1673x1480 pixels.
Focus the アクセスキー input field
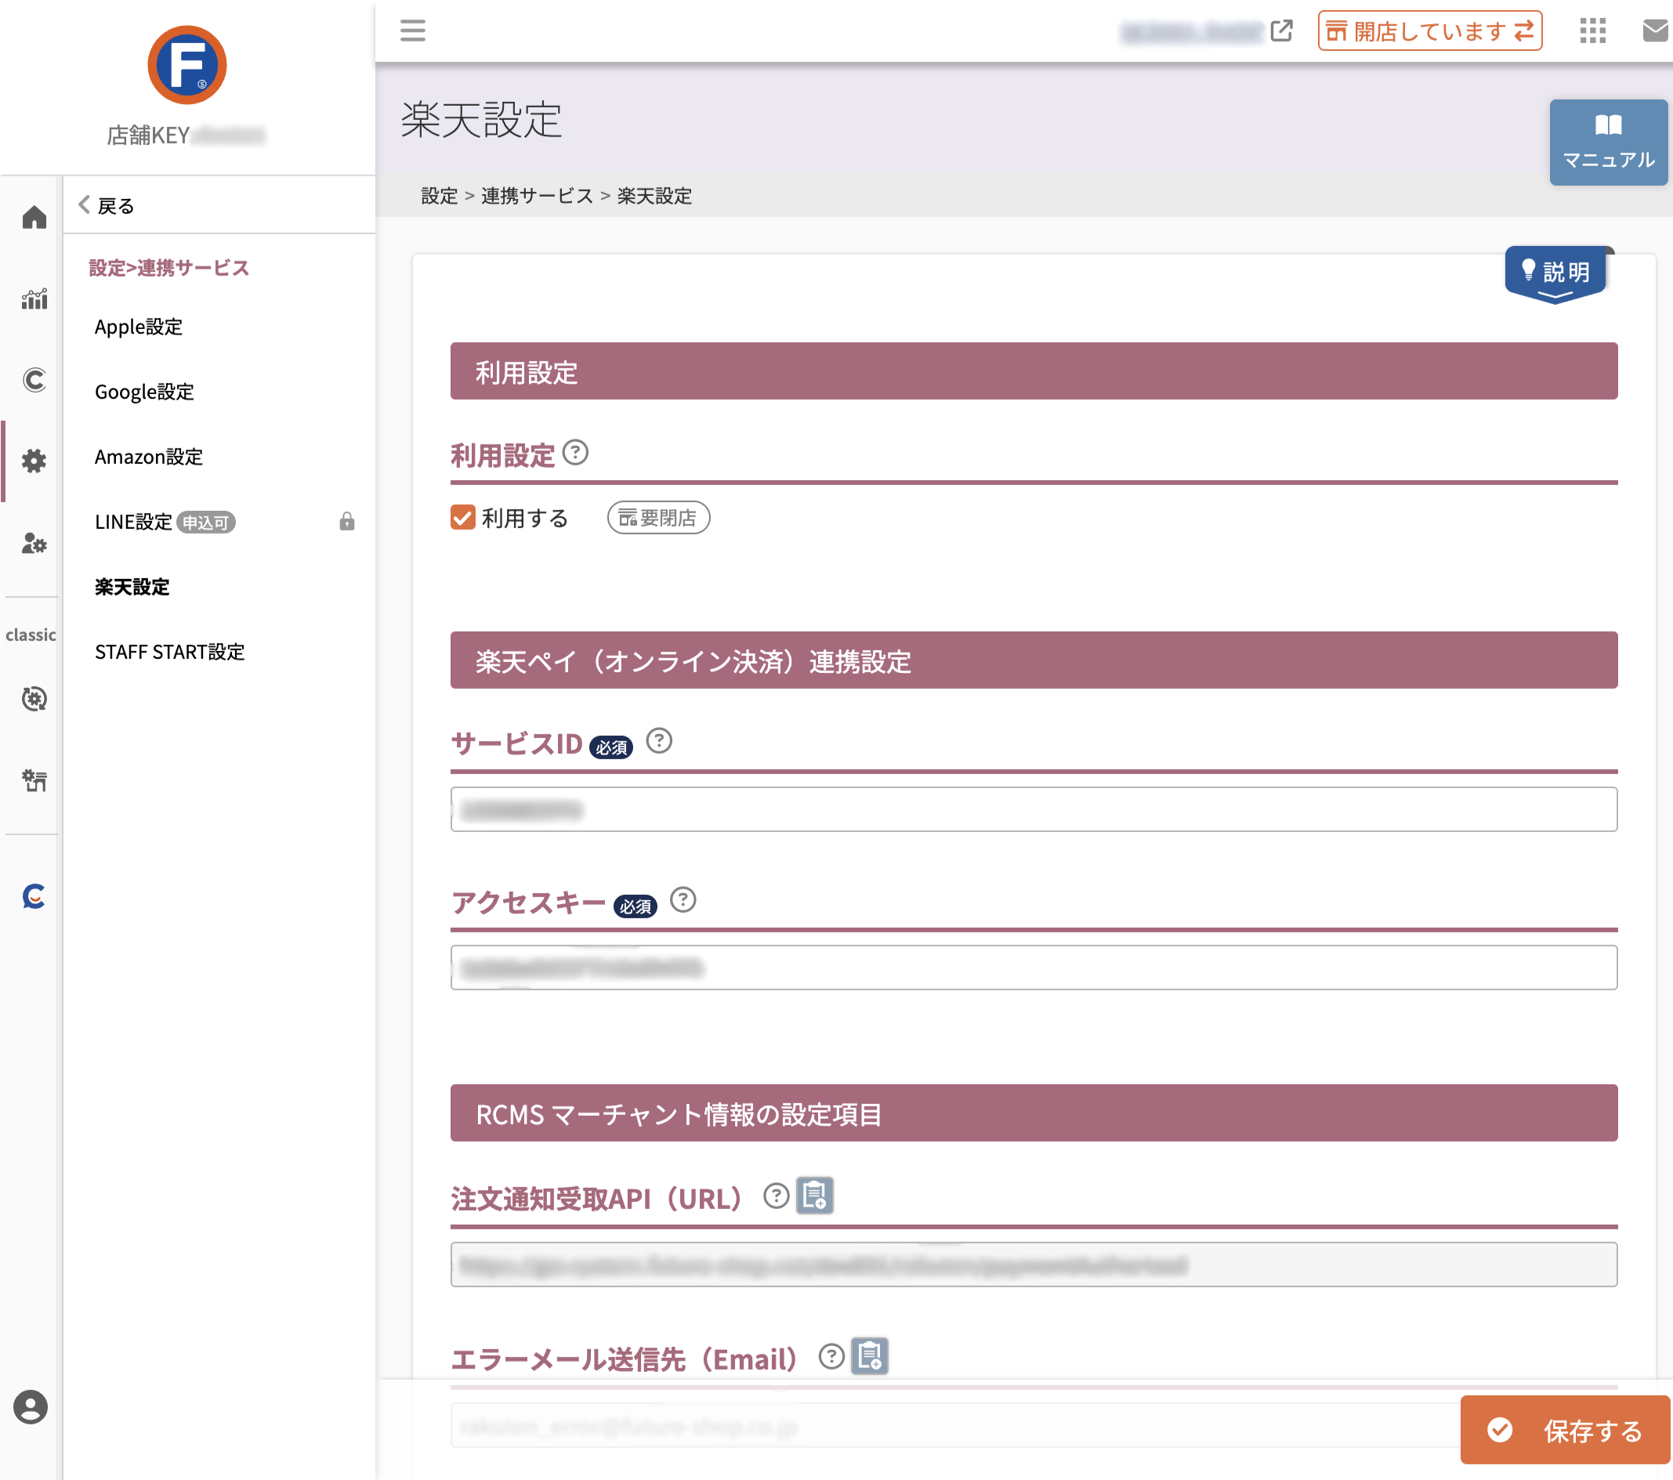tap(1033, 968)
